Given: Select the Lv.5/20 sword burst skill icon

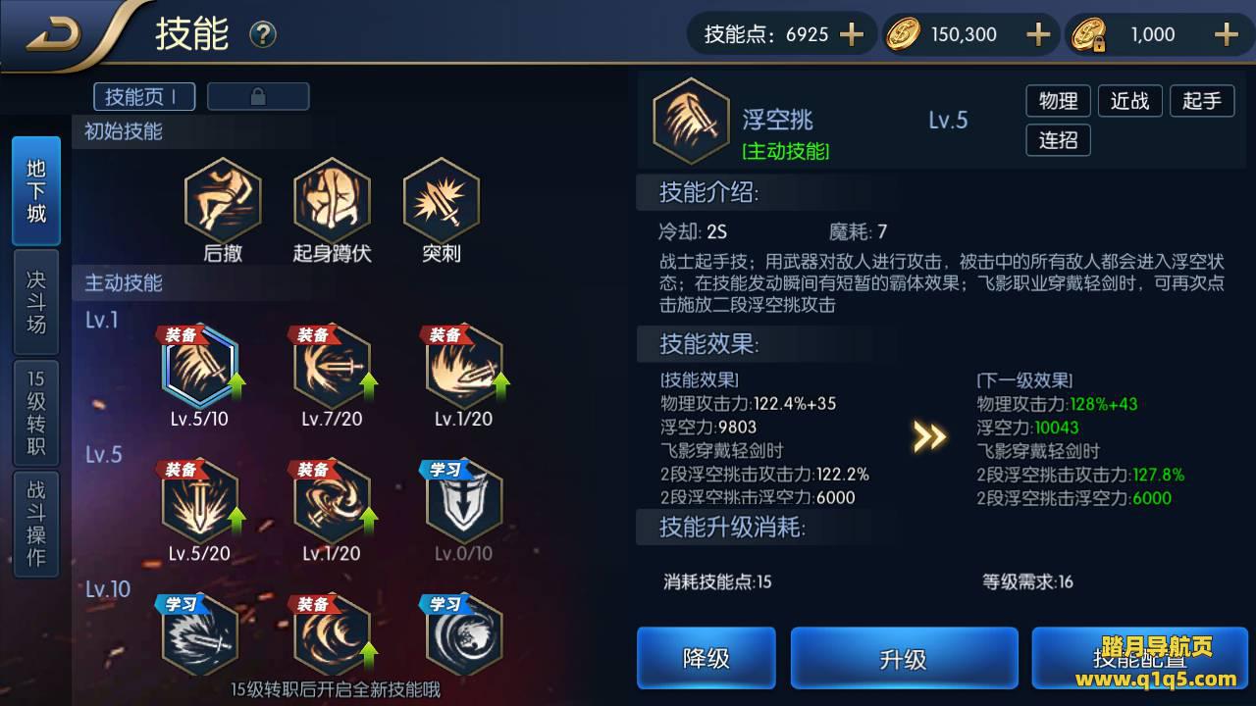Looking at the screenshot, I should (x=200, y=501).
